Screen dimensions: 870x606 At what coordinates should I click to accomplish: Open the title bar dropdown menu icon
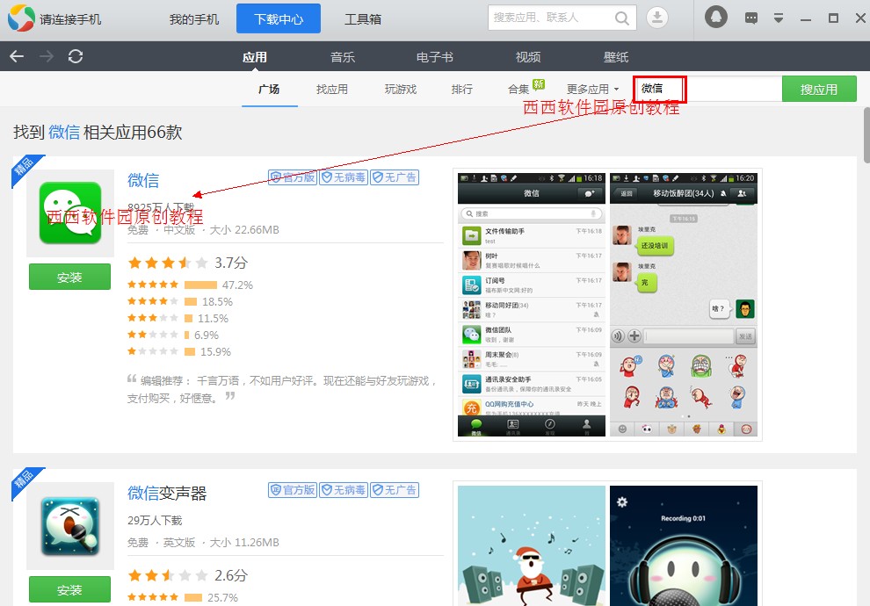click(779, 18)
